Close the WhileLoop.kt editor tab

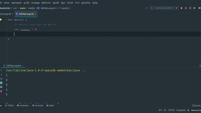tap(35, 14)
